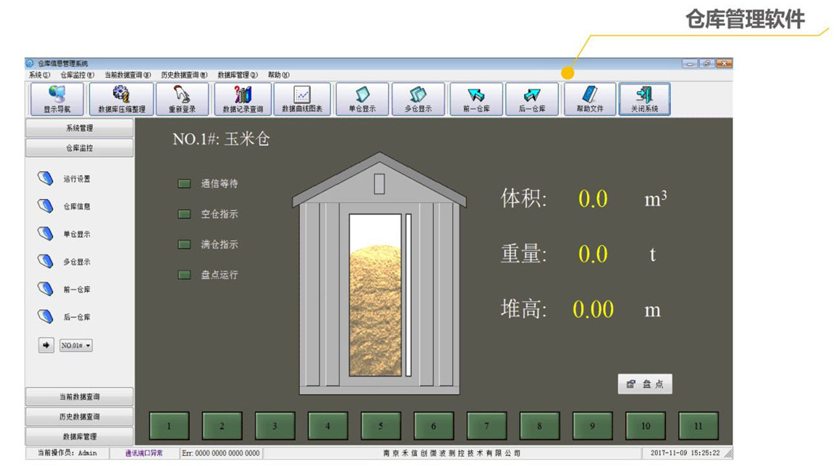
Task: Open the 帮助文件 toolbar icon
Action: (590, 99)
